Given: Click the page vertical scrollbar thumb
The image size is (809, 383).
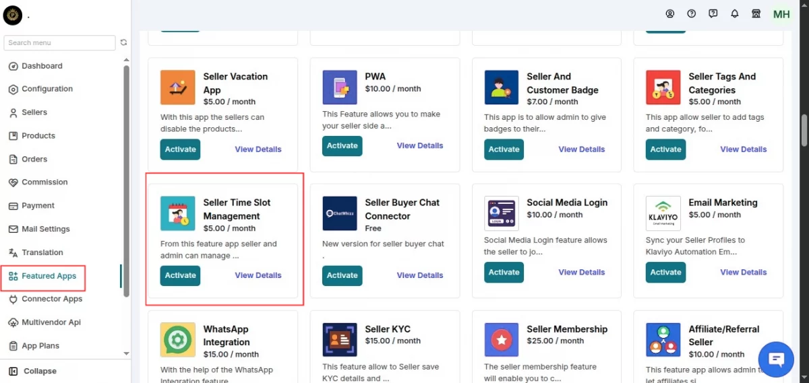Looking at the screenshot, I should click(x=804, y=129).
